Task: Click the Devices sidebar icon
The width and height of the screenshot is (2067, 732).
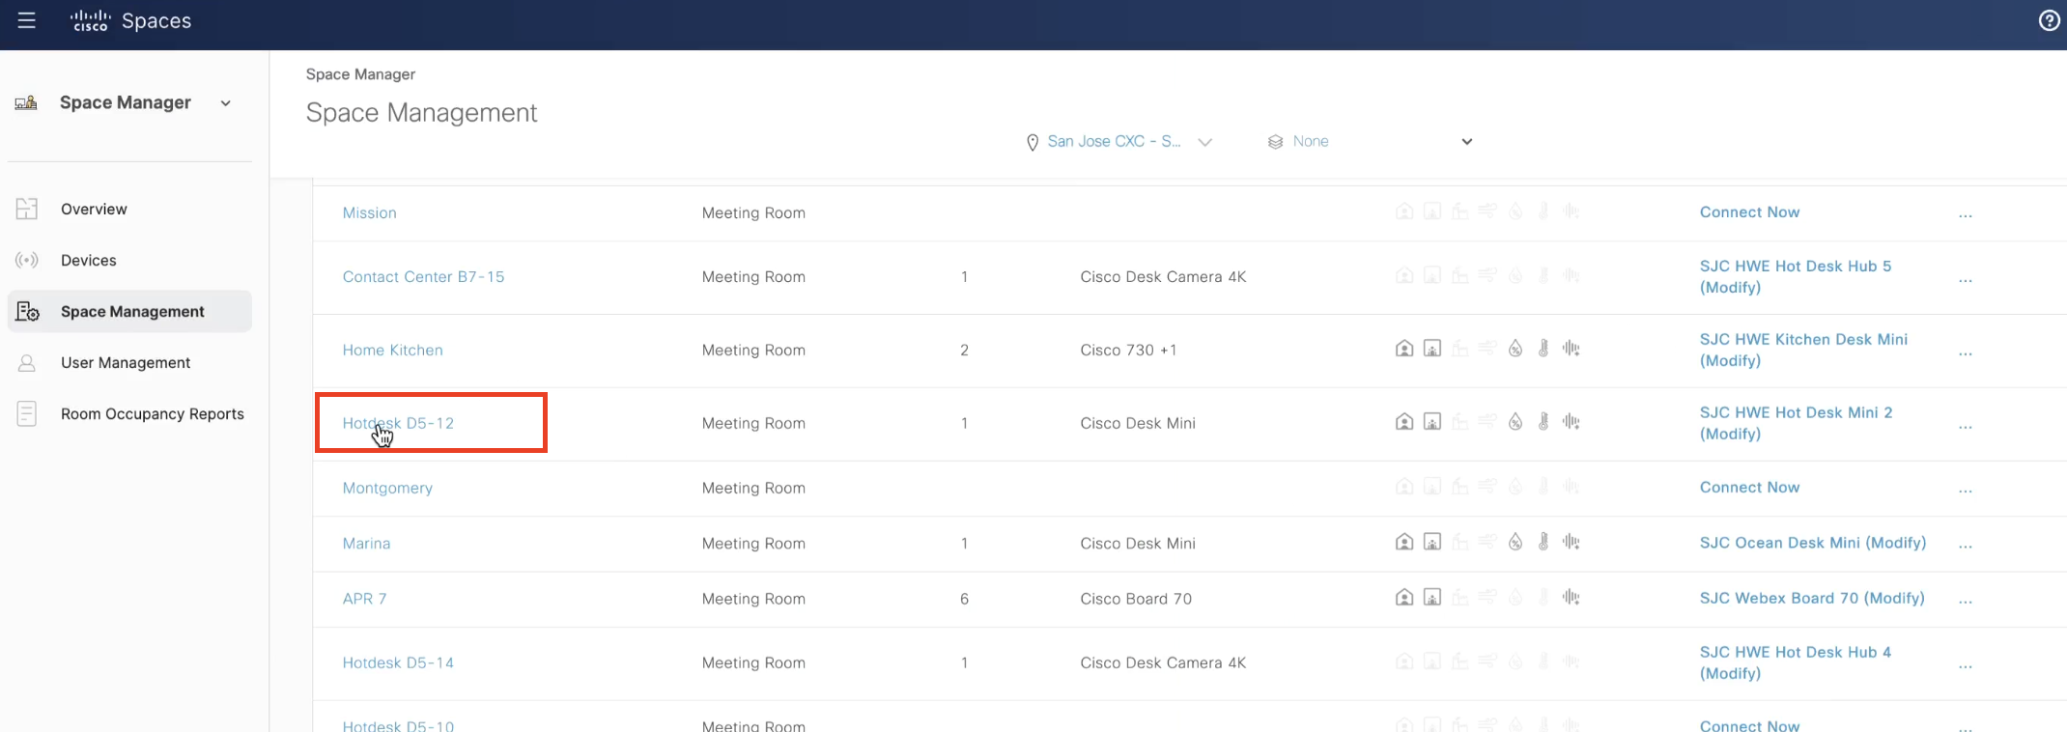Action: click(x=27, y=260)
